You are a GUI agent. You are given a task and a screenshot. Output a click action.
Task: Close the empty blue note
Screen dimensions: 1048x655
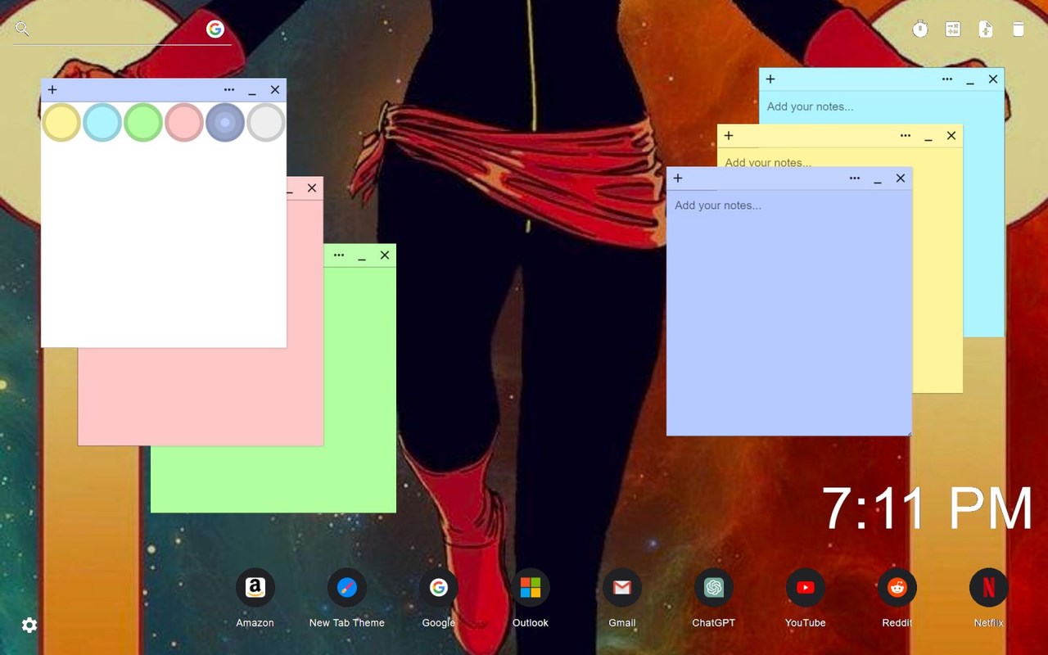click(901, 178)
